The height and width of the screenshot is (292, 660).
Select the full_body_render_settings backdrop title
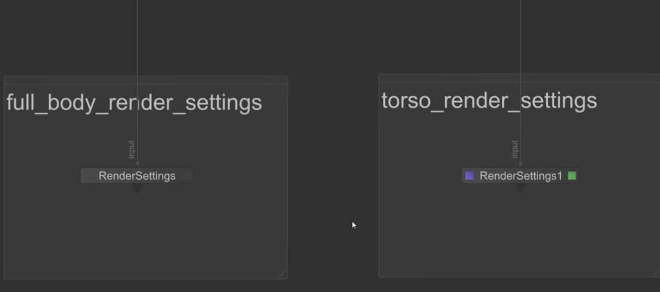134,102
